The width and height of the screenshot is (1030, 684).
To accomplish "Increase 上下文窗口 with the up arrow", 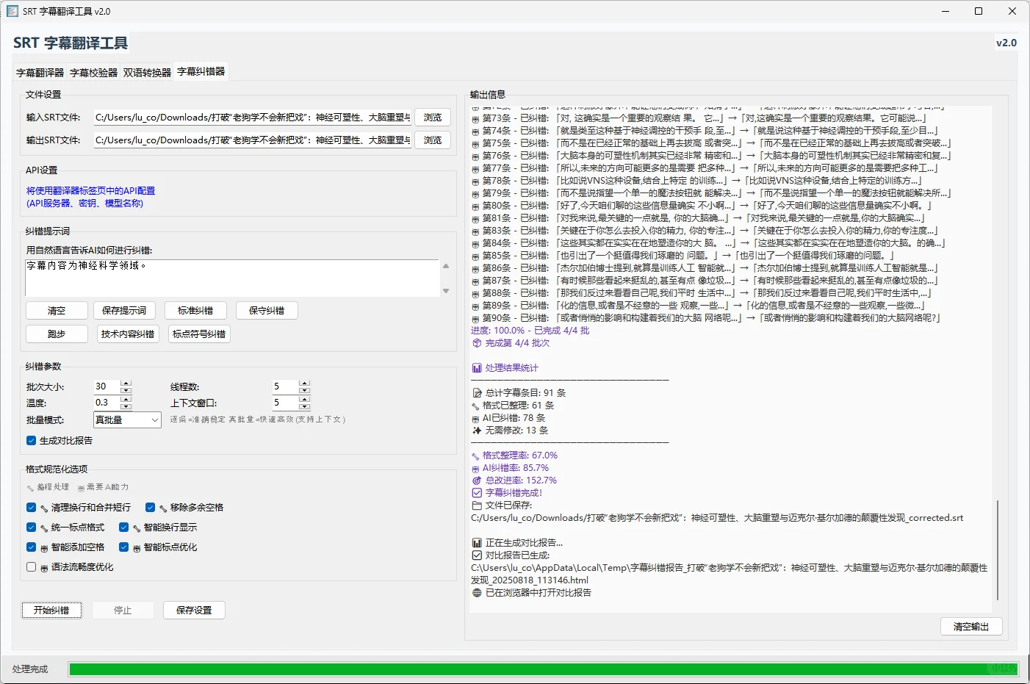I will pyautogui.click(x=304, y=399).
